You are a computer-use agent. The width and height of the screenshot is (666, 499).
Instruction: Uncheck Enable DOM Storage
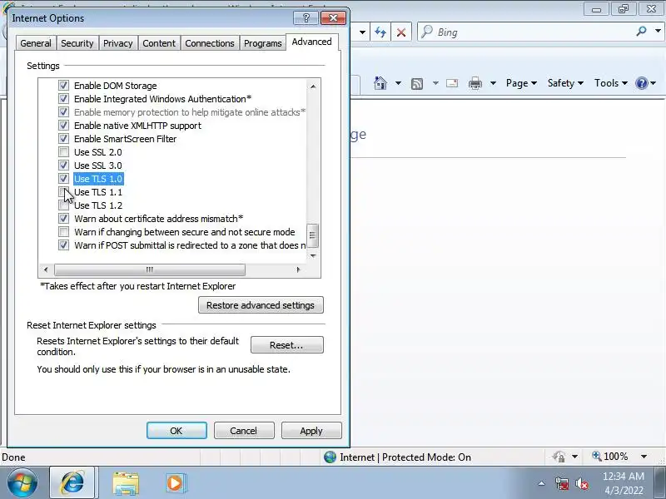tap(63, 86)
